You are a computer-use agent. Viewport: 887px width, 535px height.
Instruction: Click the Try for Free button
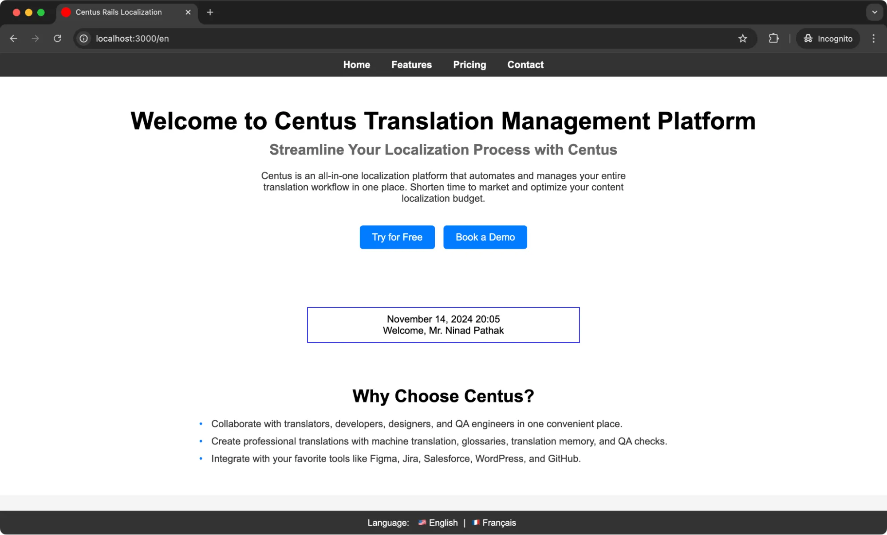pyautogui.click(x=397, y=237)
